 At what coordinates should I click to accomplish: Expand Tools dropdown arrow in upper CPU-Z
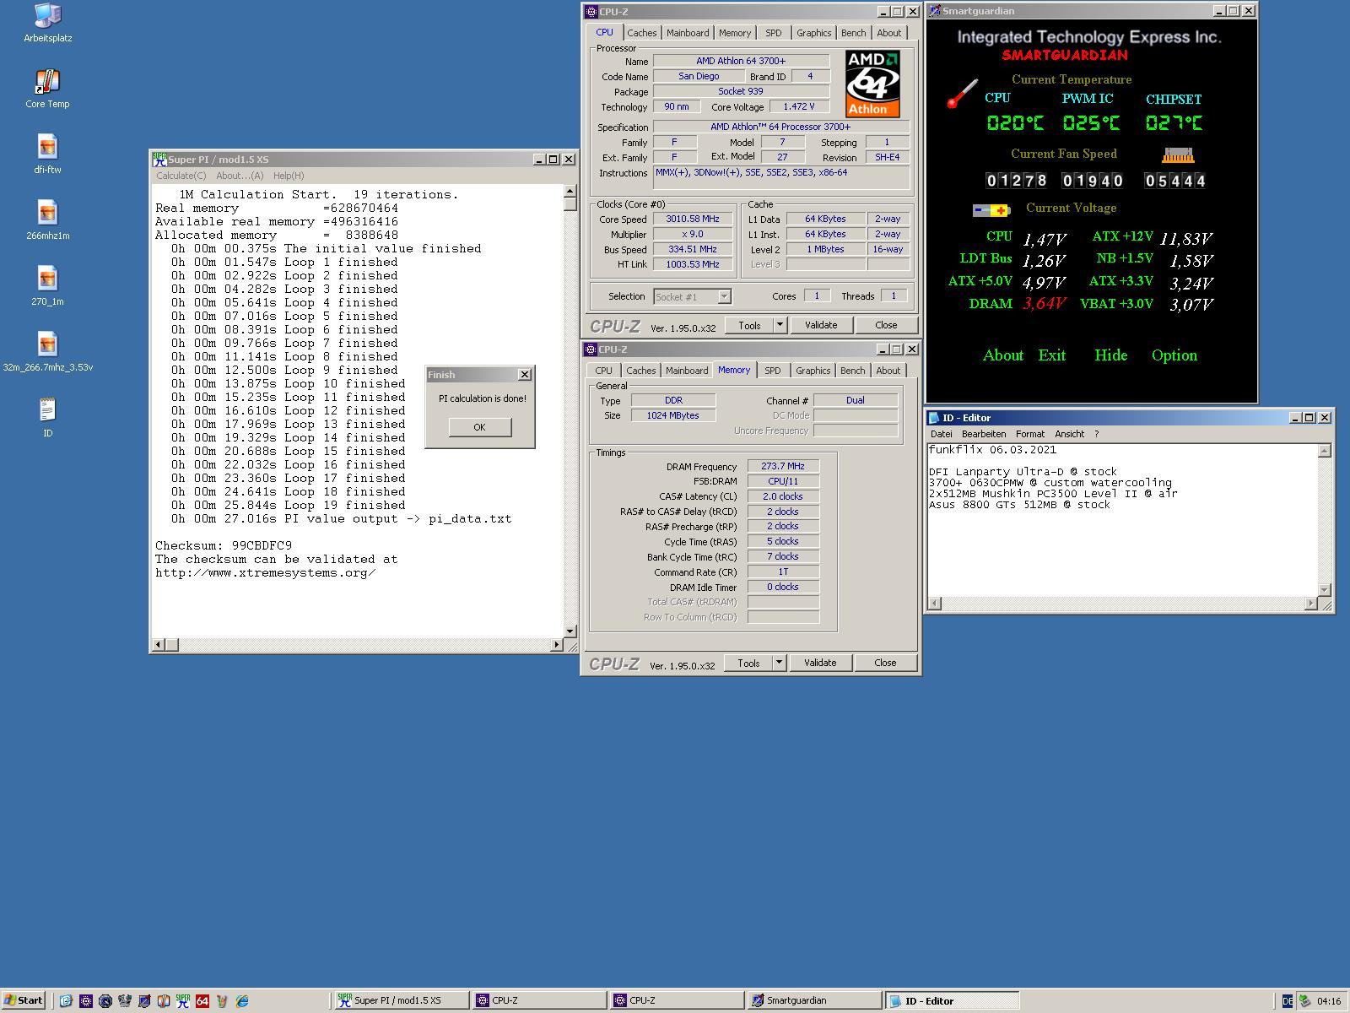click(x=780, y=325)
